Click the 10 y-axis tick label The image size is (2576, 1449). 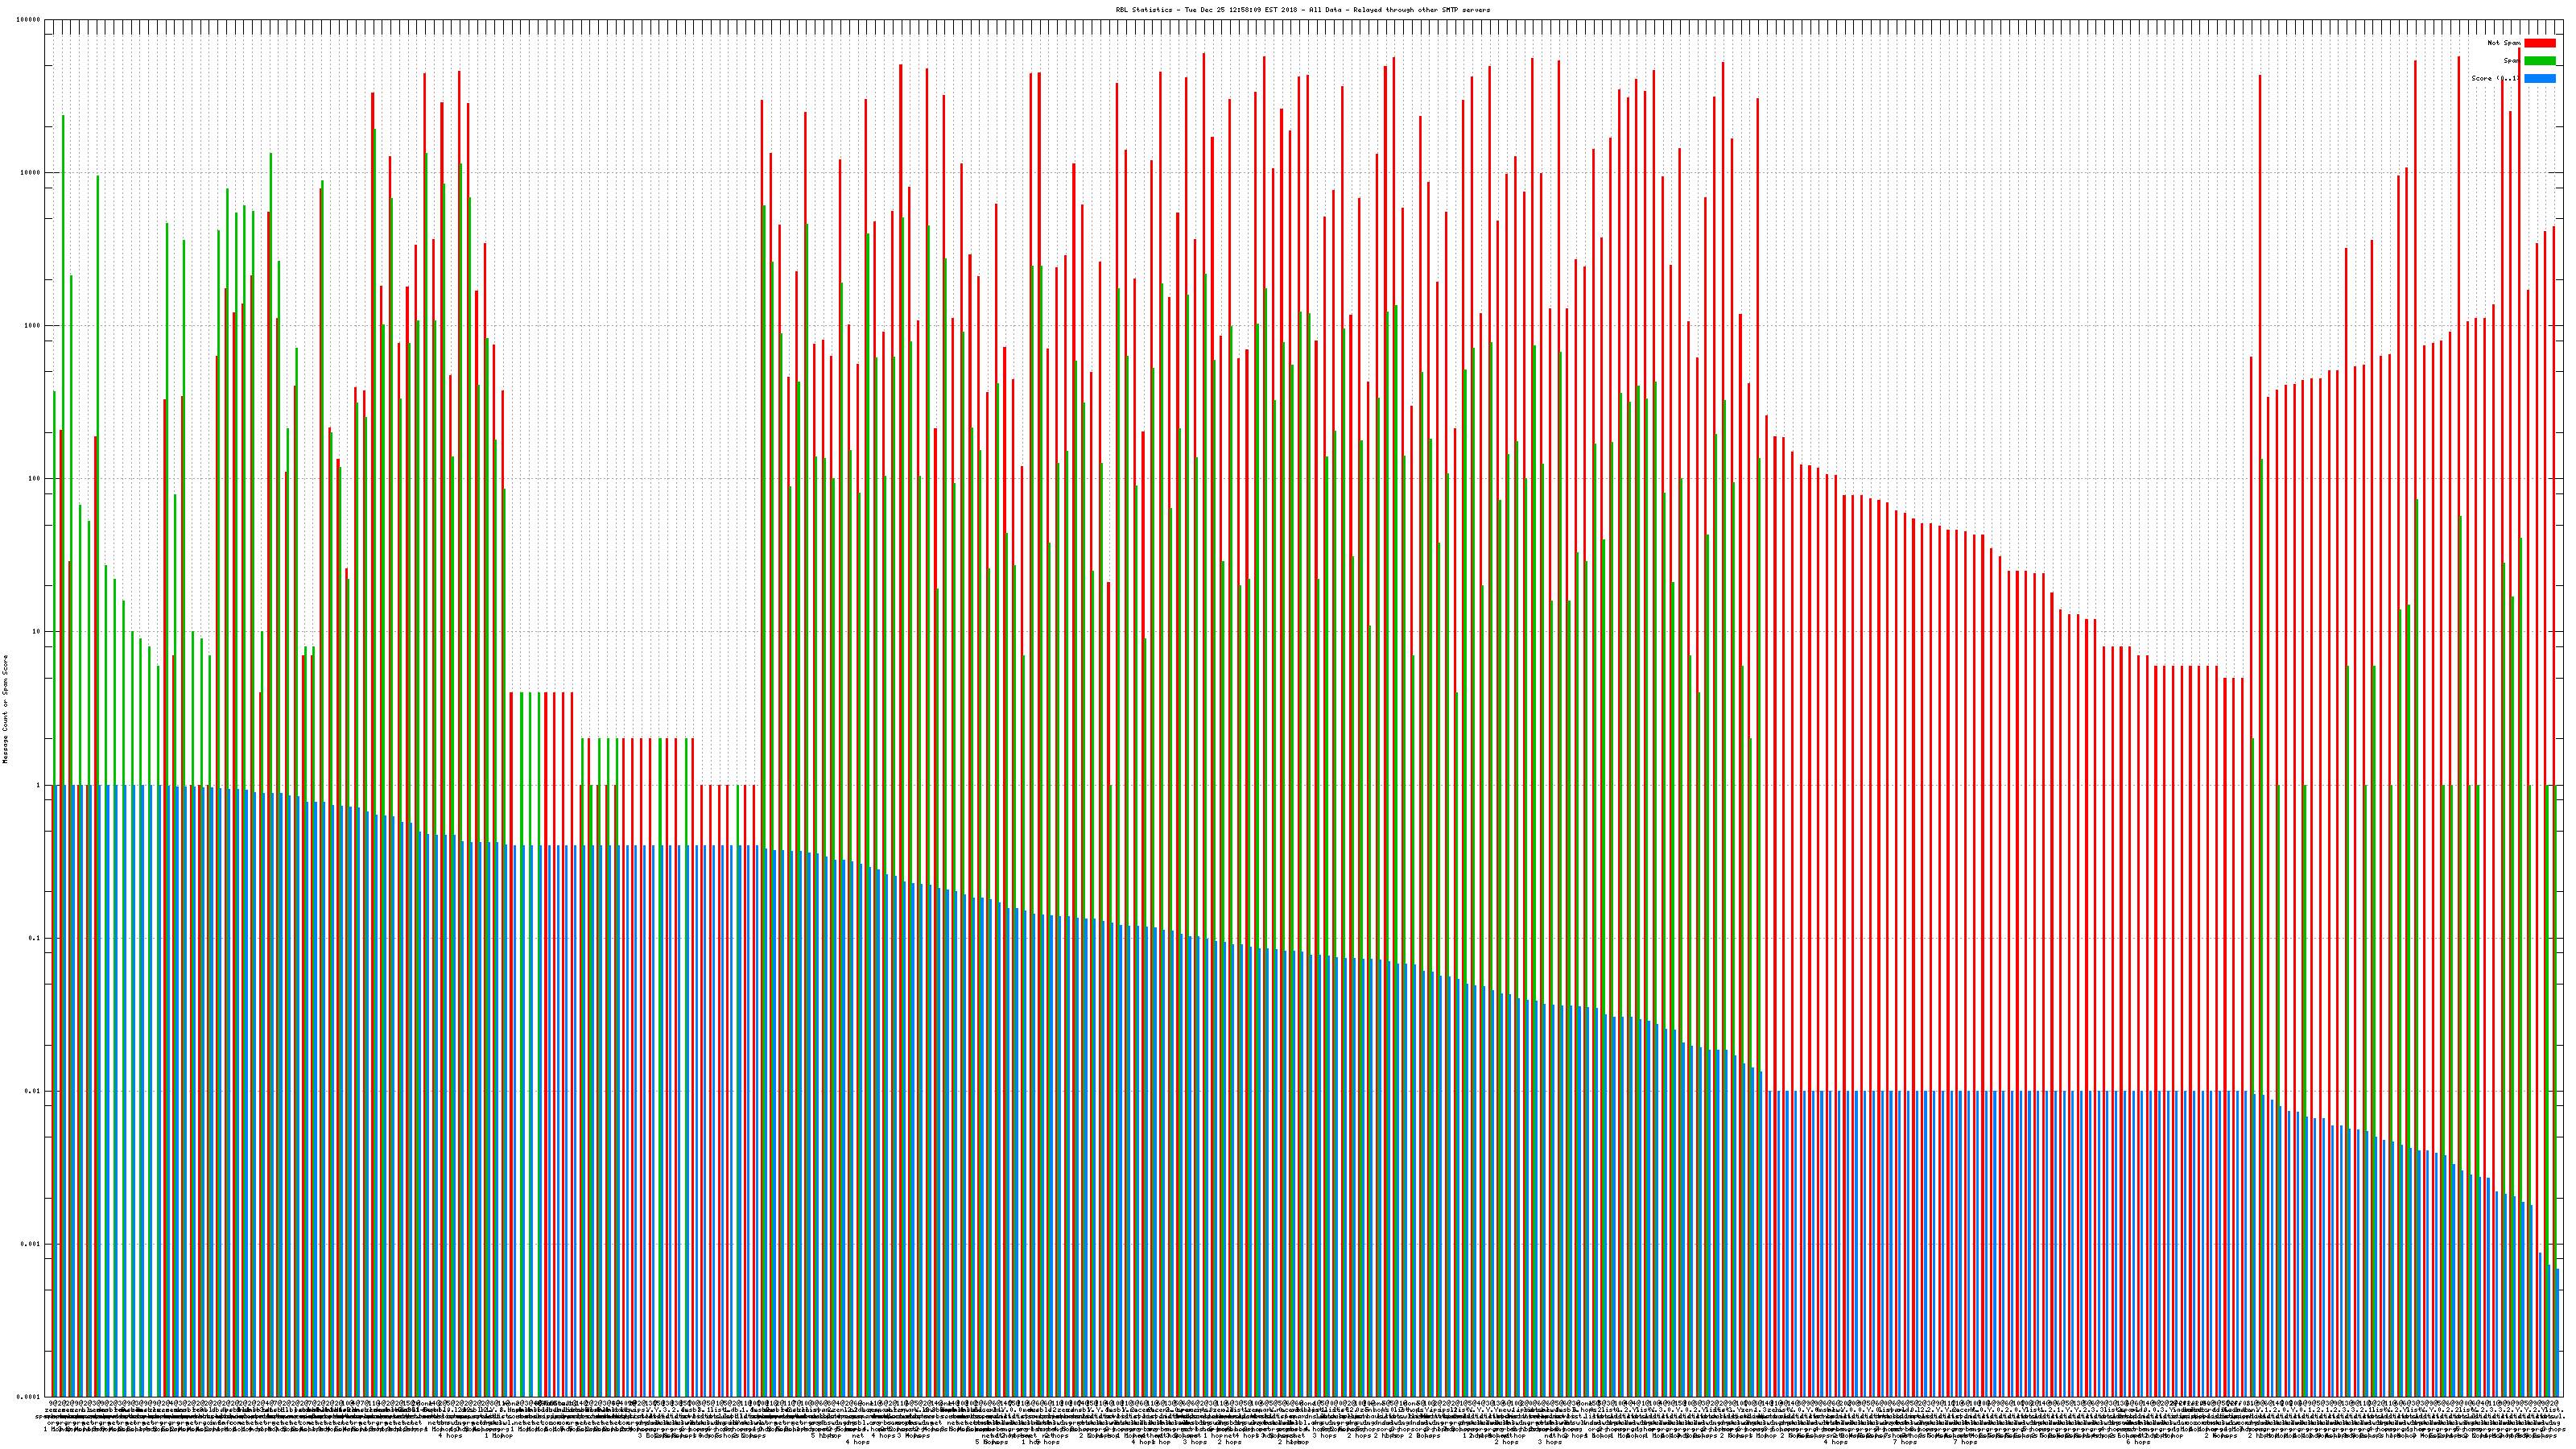[x=37, y=631]
